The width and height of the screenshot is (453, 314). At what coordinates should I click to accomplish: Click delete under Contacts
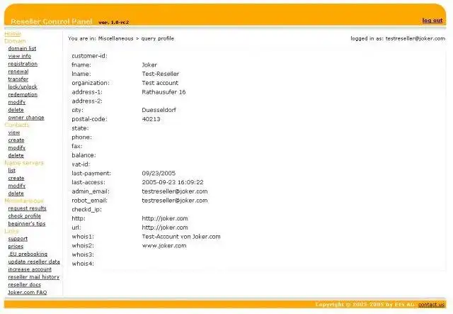16,155
